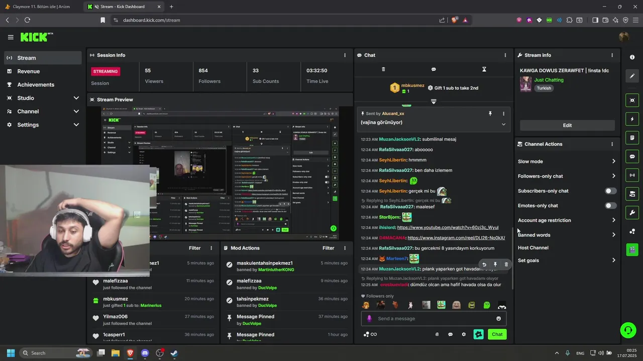Open Set goals options arrow
Screen dimensions: 643x361
613,260
